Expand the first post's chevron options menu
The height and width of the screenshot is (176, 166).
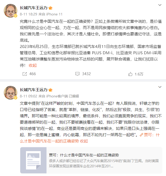tap(160, 5)
